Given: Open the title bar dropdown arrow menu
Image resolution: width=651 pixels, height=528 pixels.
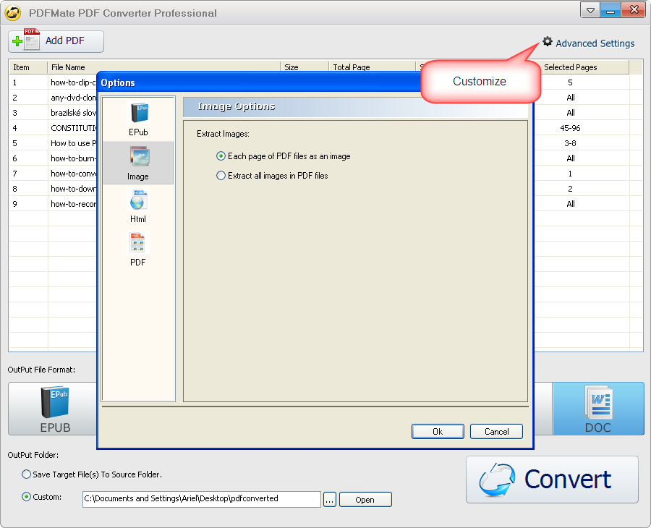Looking at the screenshot, I should 590,10.
